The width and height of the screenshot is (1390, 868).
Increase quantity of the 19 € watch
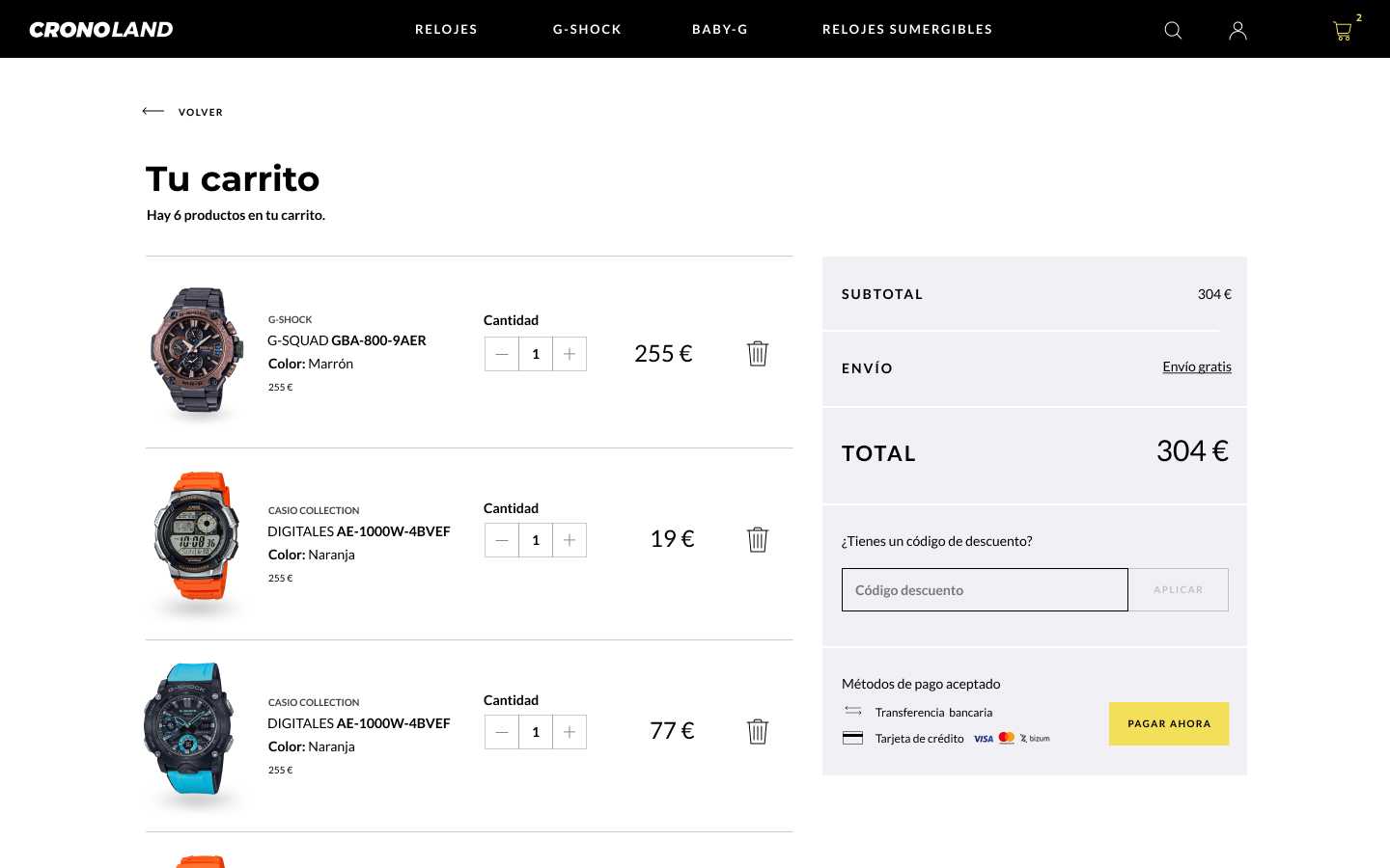pos(570,540)
